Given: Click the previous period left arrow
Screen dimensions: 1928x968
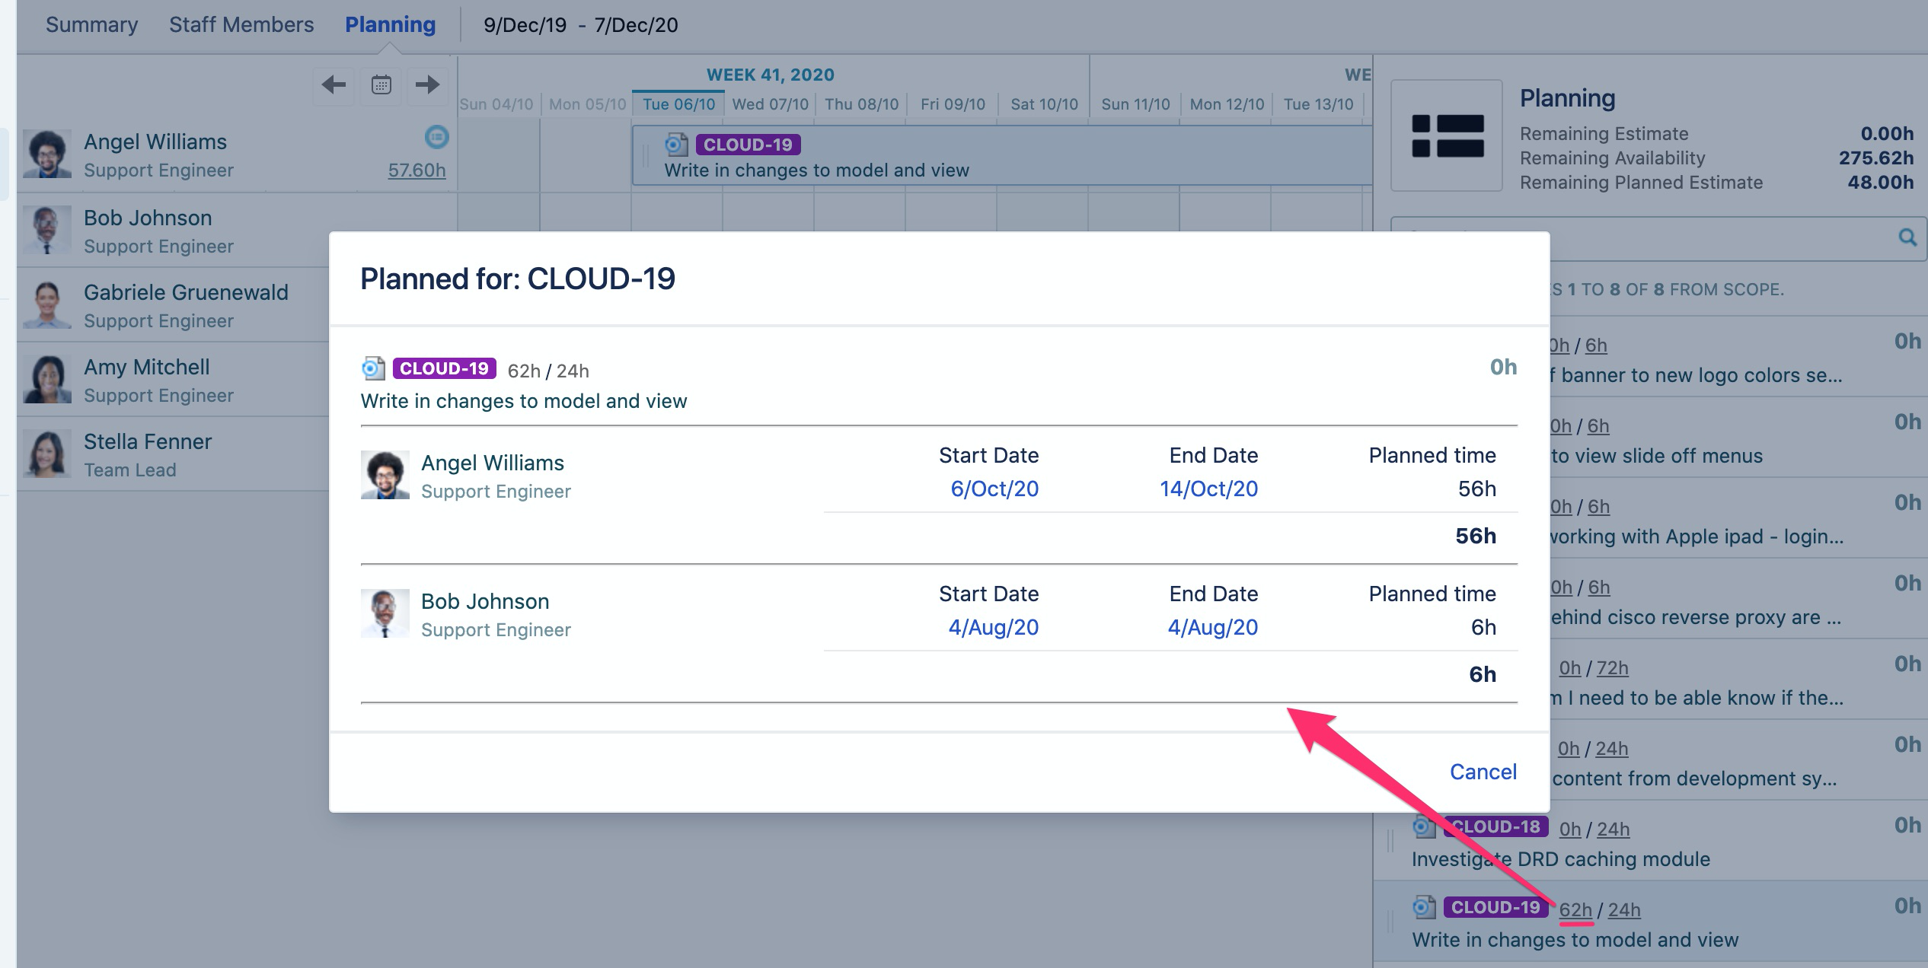Looking at the screenshot, I should coord(334,84).
